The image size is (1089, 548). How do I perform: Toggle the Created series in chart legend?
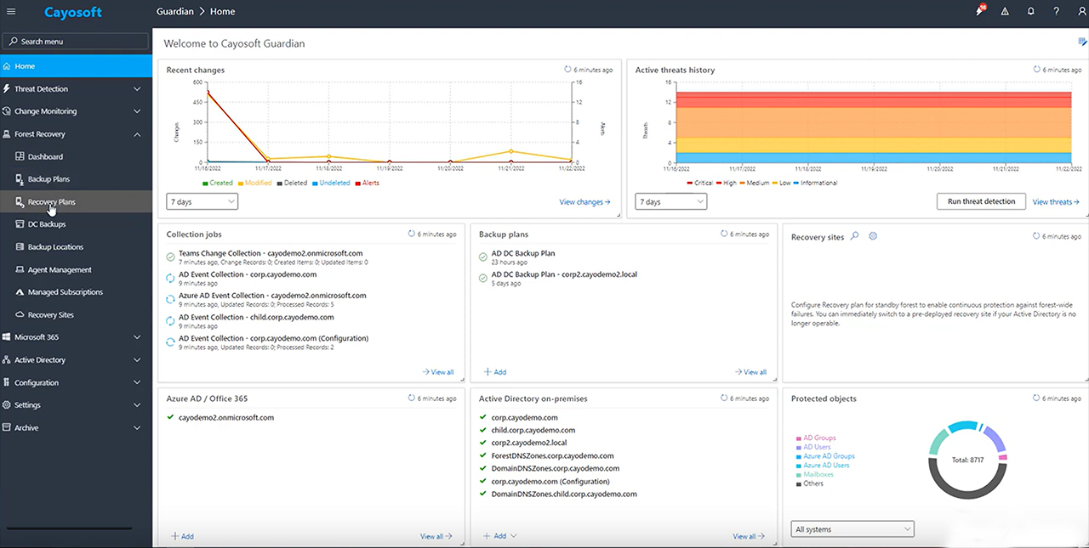pyautogui.click(x=218, y=183)
